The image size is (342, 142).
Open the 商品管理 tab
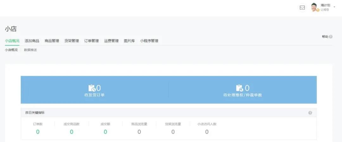click(x=52, y=41)
